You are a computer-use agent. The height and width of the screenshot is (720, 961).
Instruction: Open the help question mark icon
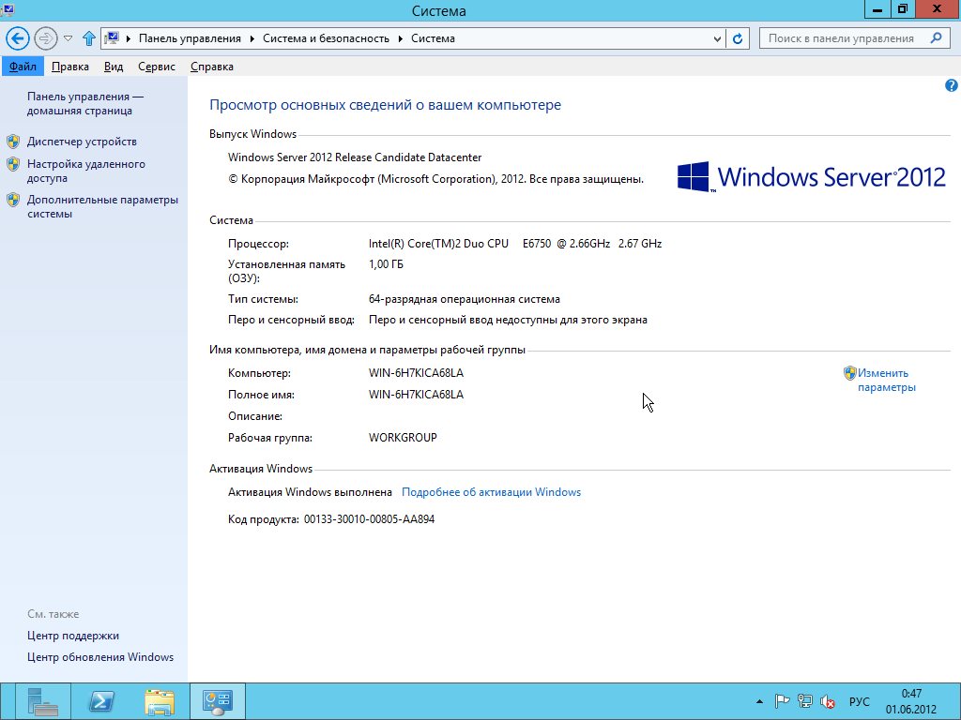(952, 85)
